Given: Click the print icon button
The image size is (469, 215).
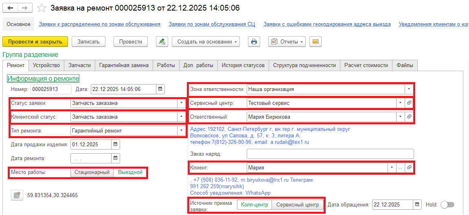Looking at the screenshot, I should 254,41.
